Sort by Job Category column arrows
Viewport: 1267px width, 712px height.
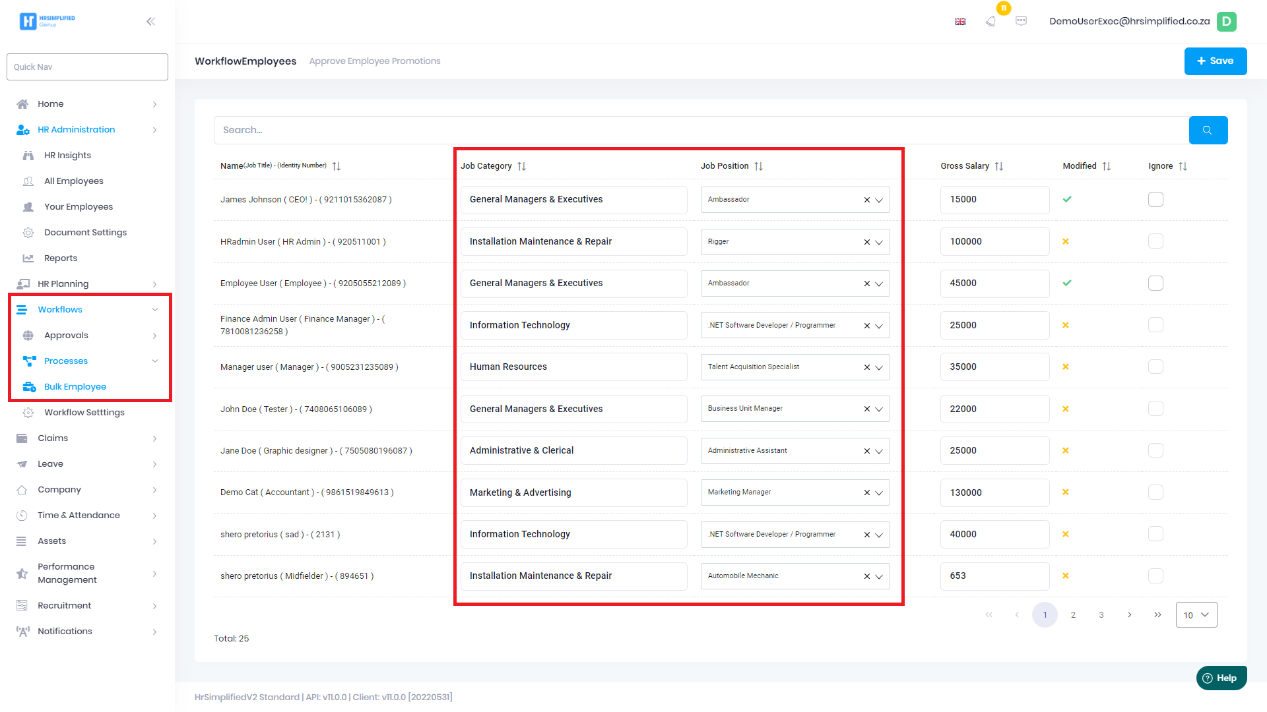[x=521, y=166]
